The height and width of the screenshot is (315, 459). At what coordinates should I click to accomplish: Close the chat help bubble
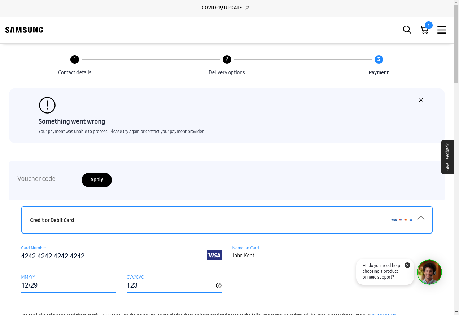[x=407, y=265]
